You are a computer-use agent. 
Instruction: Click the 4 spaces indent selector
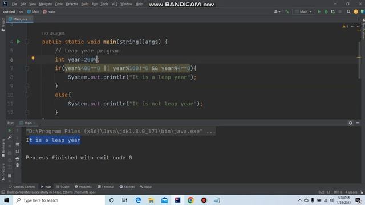pyautogui.click(x=351, y=192)
